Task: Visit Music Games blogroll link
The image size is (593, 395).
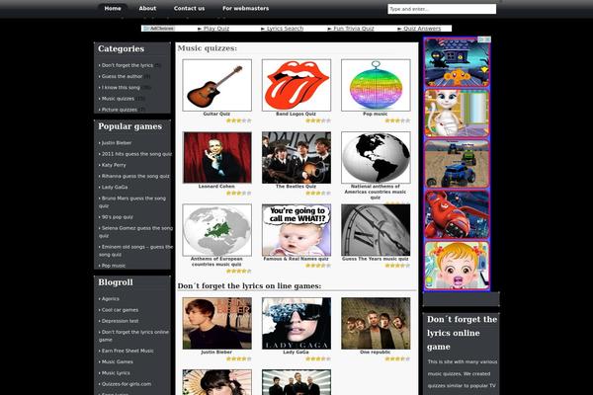Action: coord(118,361)
